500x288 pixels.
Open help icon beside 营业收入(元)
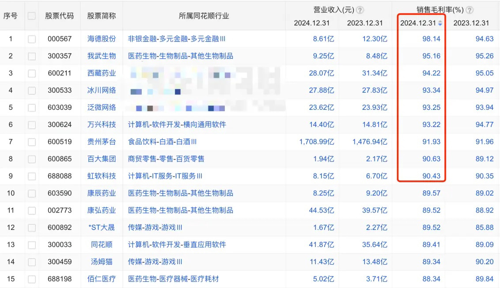[360, 10]
